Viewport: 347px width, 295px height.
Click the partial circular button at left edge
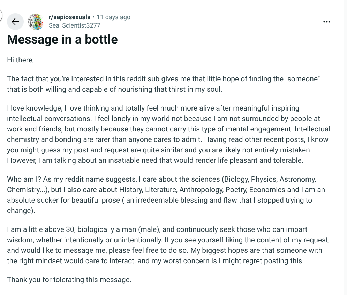pos(1,15)
